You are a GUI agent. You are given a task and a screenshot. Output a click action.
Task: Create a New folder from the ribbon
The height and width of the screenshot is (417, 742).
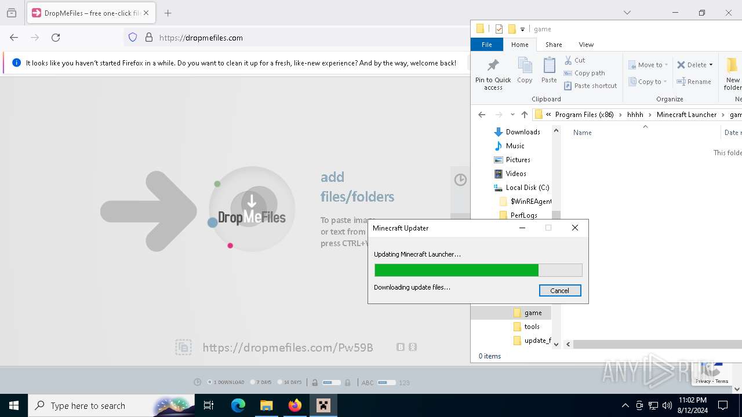[x=732, y=74]
